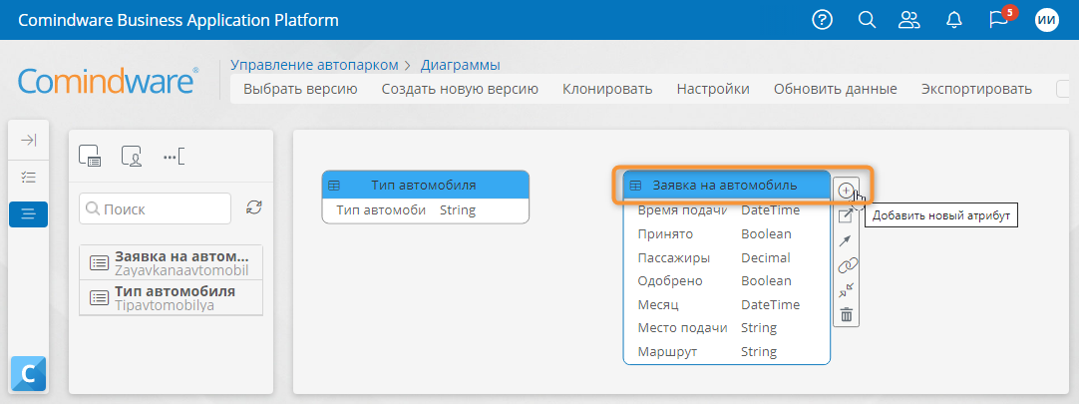Select the organizational structure bracket icon
1079x404 pixels.
[175, 157]
